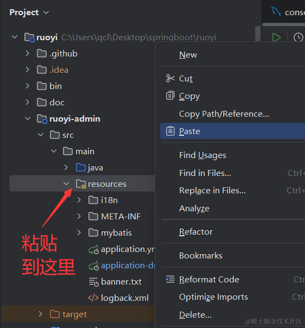Click the green Run execute icon
Image resolution: width=305 pixels, height=328 pixels.
pyautogui.click(x=276, y=37)
